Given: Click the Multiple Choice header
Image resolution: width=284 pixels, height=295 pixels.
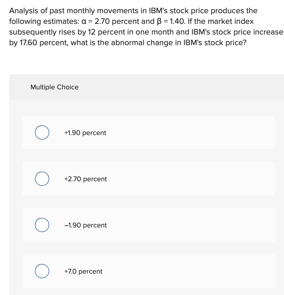Looking at the screenshot, I should 54,87.
